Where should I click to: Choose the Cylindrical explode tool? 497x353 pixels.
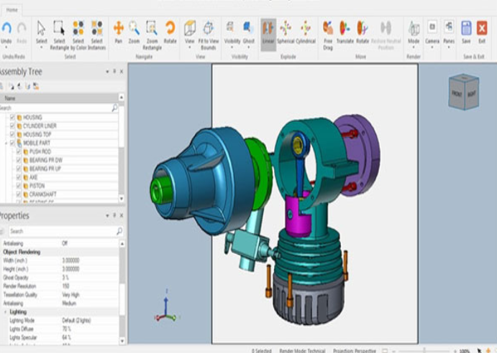306,30
